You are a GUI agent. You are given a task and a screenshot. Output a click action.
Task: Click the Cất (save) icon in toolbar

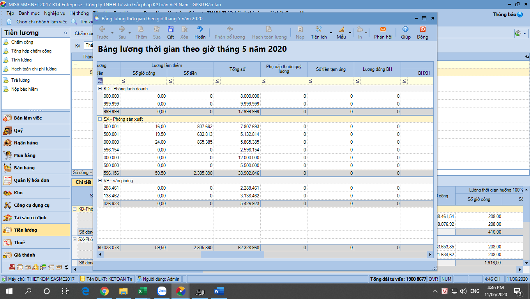tap(170, 30)
